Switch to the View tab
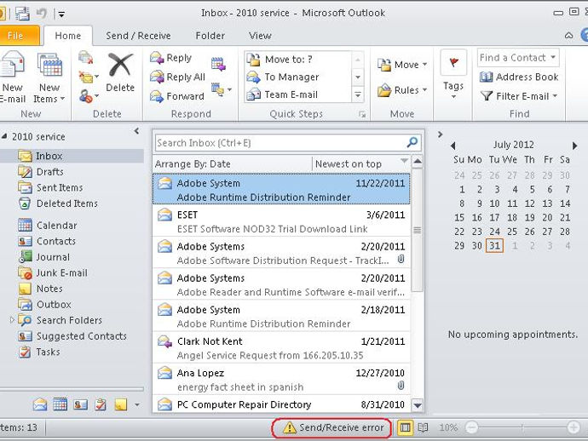This screenshot has height=441, width=588. pos(260,36)
